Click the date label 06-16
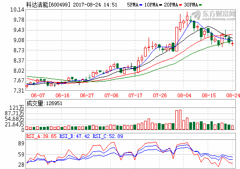Screen dimensions: 240x169 (62, 95)
